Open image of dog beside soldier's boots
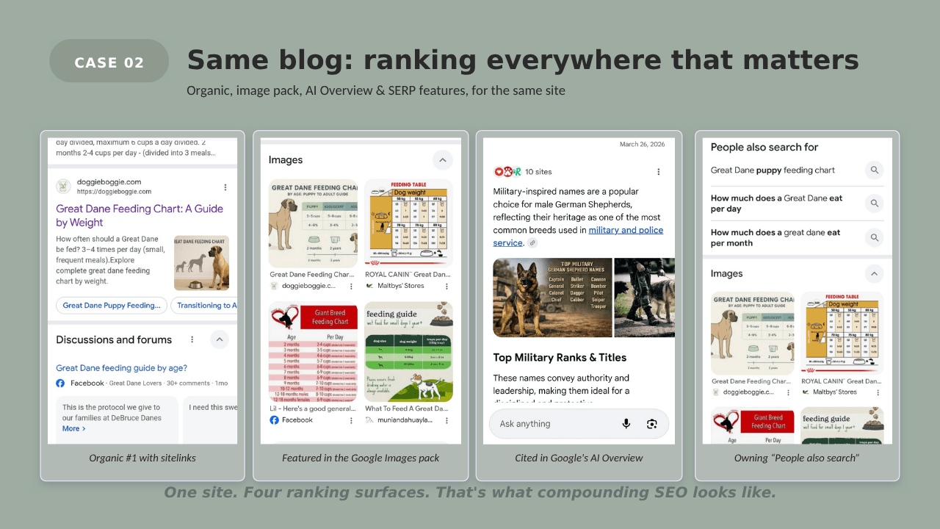 point(645,298)
